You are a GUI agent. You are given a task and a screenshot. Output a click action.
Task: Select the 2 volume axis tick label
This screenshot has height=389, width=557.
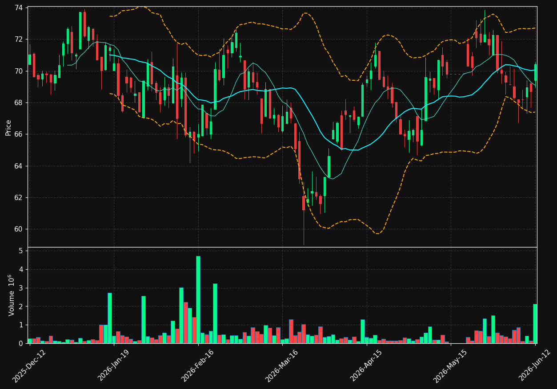coord(22,306)
